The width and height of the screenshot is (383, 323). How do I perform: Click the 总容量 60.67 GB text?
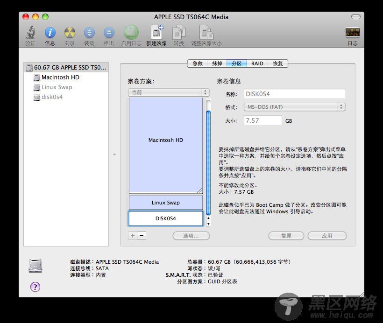(x=239, y=262)
